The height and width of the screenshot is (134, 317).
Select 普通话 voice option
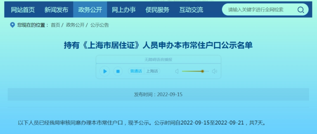tap(136, 71)
